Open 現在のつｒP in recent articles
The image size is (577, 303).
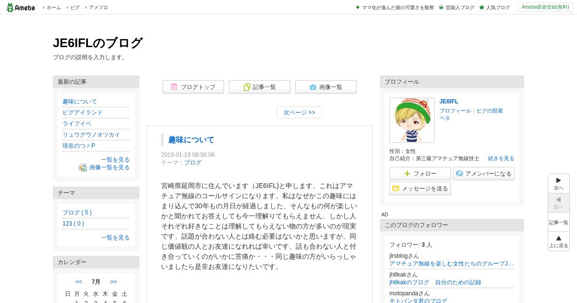tap(79, 146)
